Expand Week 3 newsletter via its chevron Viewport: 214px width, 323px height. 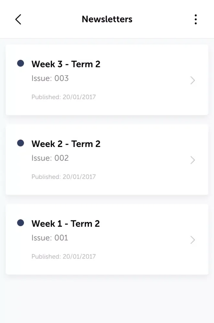tap(193, 80)
